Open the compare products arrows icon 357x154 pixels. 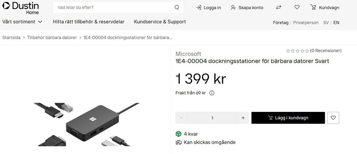(x=279, y=7)
